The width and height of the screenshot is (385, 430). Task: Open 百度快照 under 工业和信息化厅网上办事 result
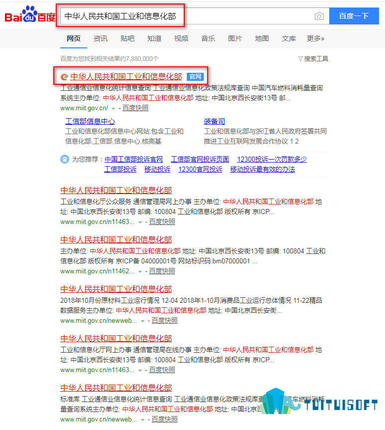[162, 370]
